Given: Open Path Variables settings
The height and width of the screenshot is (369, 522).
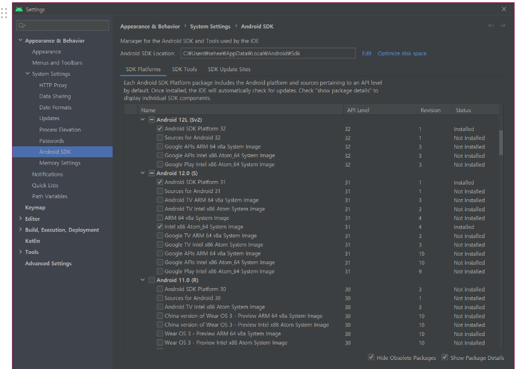Looking at the screenshot, I should pyautogui.click(x=49, y=196).
